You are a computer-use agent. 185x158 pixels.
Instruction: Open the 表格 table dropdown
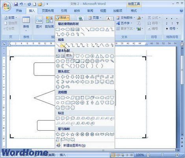(x=26, y=24)
